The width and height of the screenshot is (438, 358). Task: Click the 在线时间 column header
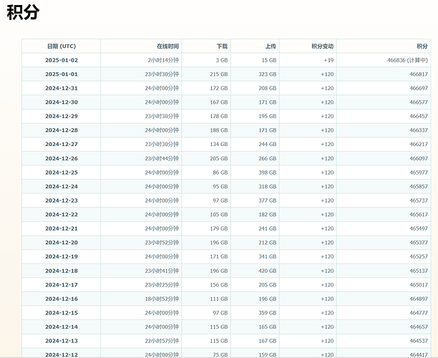(167, 46)
